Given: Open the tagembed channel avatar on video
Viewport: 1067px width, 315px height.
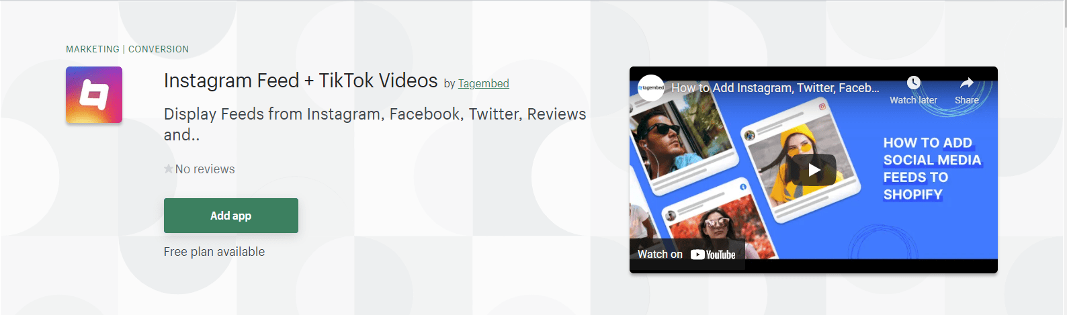Looking at the screenshot, I should [651, 87].
